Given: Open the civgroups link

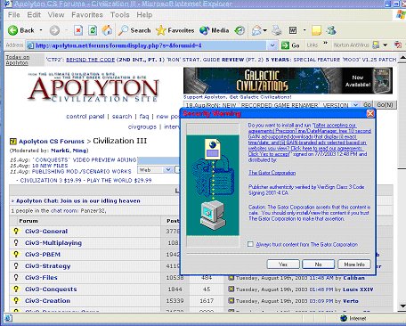Looking at the screenshot, I should point(142,126).
